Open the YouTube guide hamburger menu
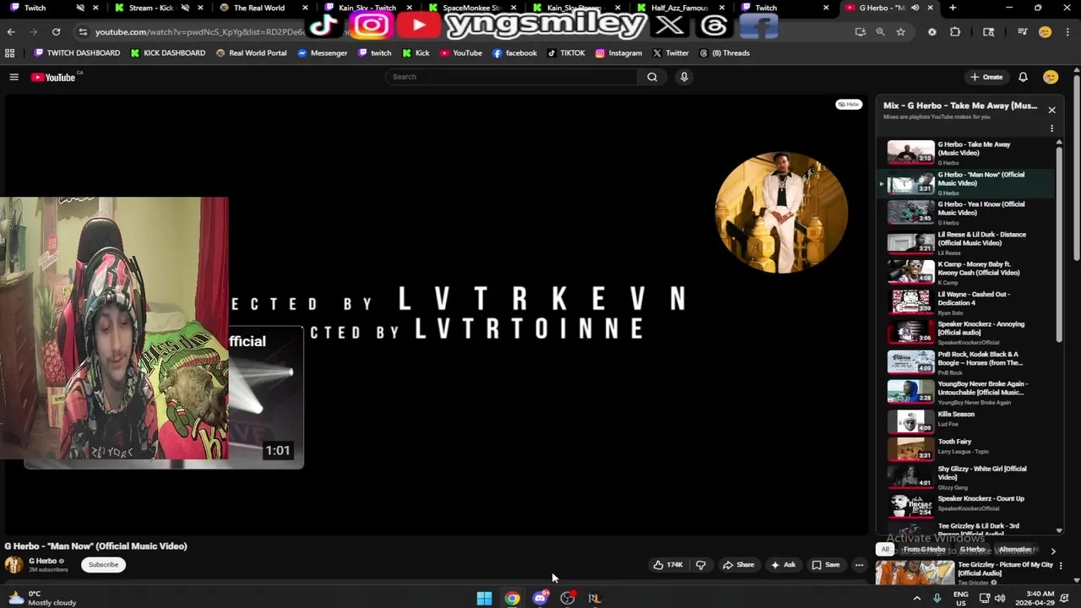Screen dimensions: 1081x608 pos(14,77)
